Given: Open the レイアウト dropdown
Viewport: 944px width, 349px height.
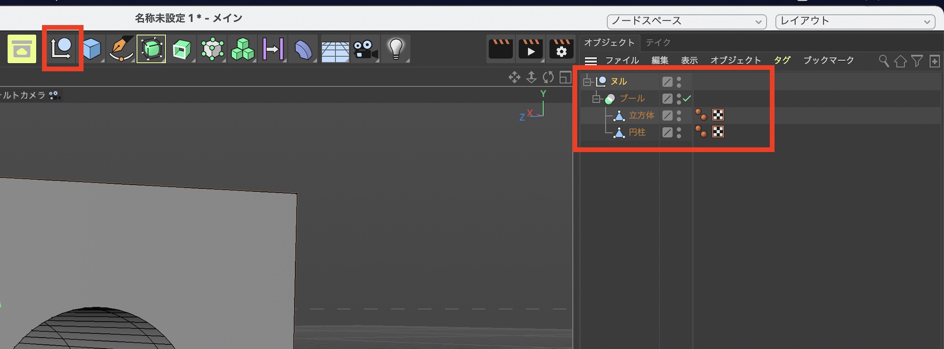Looking at the screenshot, I should pos(855,21).
